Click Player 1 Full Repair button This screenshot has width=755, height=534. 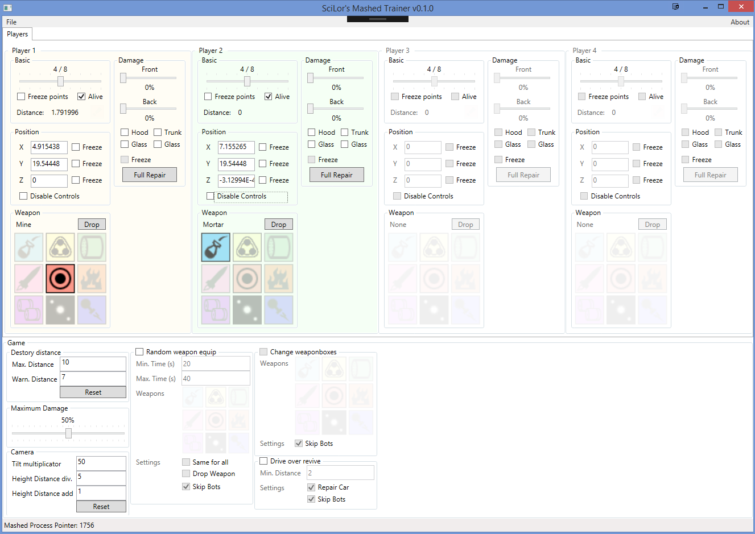[150, 175]
